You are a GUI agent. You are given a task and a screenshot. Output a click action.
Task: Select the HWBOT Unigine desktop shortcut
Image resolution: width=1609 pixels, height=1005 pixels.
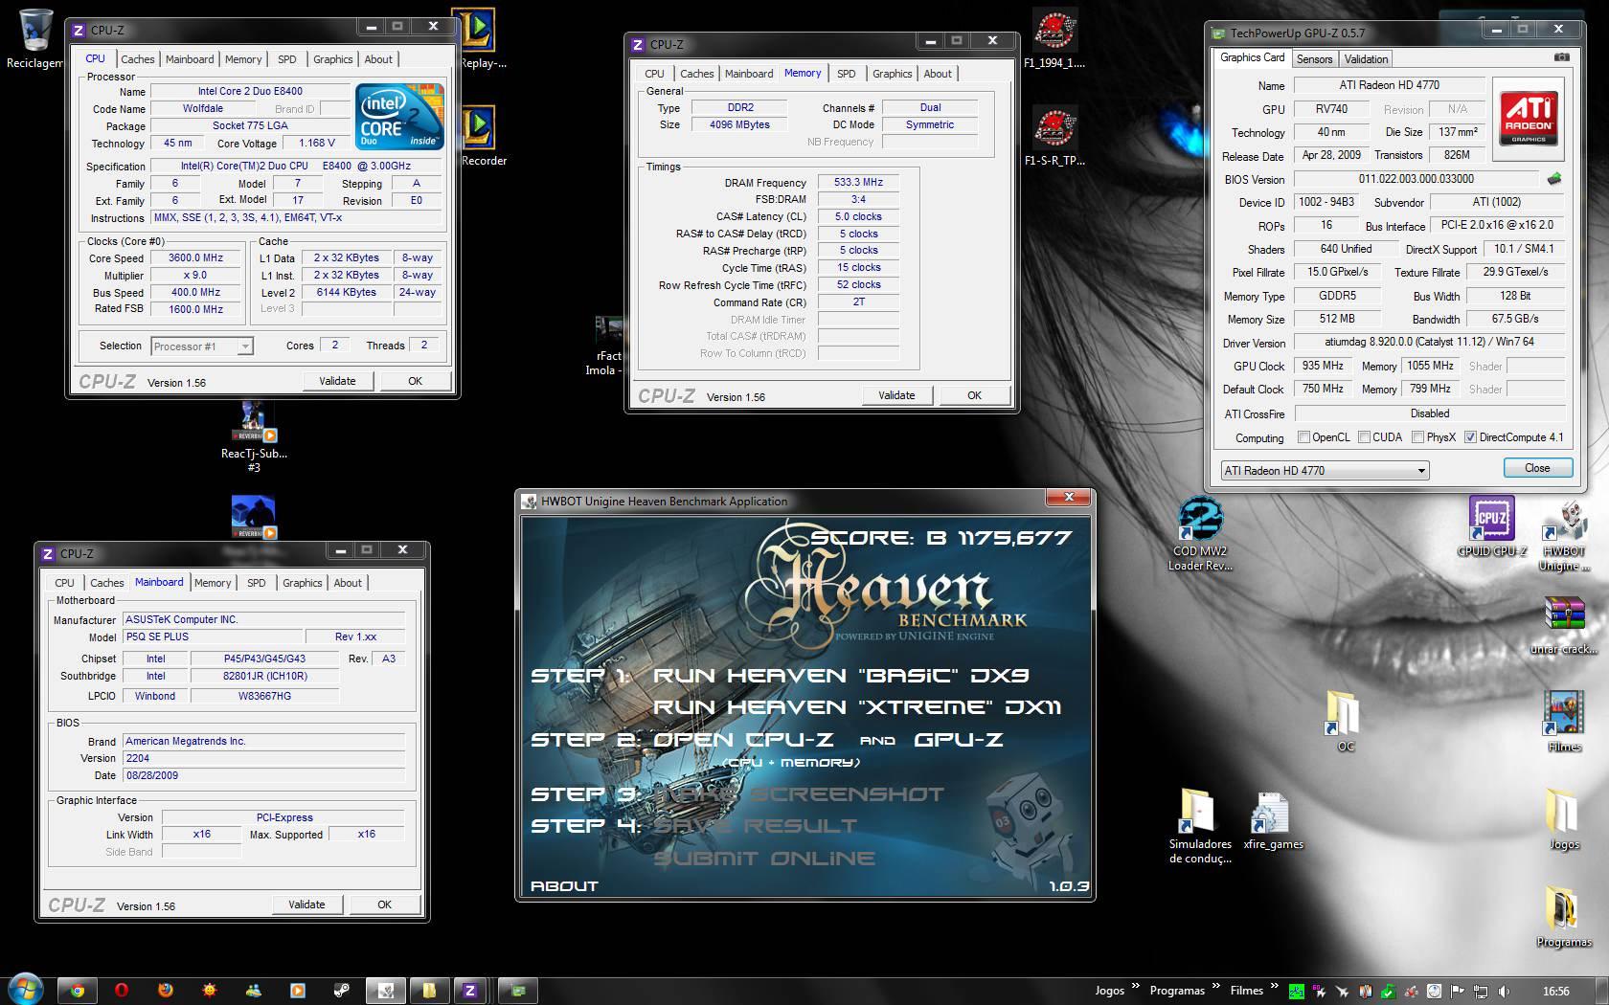(1564, 534)
